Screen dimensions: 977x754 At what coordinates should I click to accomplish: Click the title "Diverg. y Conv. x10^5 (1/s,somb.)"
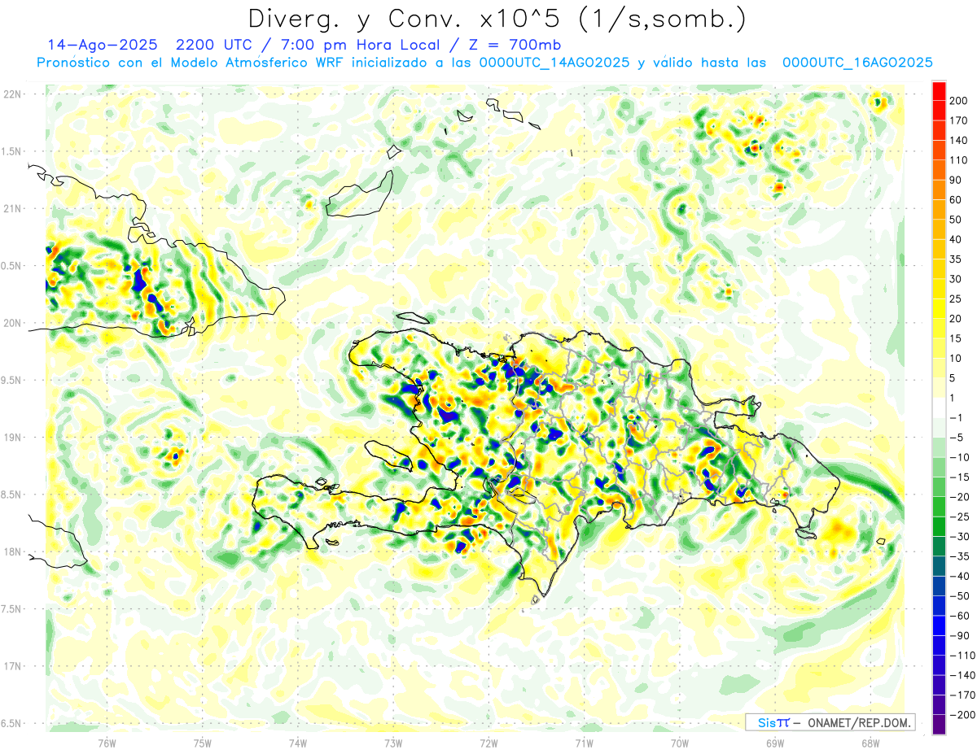(497, 19)
